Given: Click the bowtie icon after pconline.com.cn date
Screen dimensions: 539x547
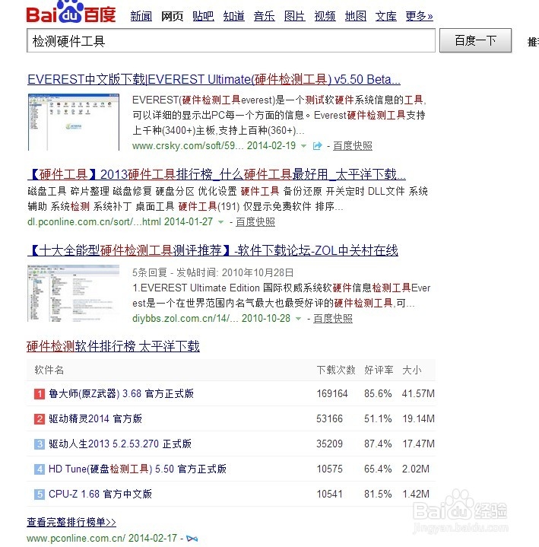Looking at the screenshot, I should point(192,539).
